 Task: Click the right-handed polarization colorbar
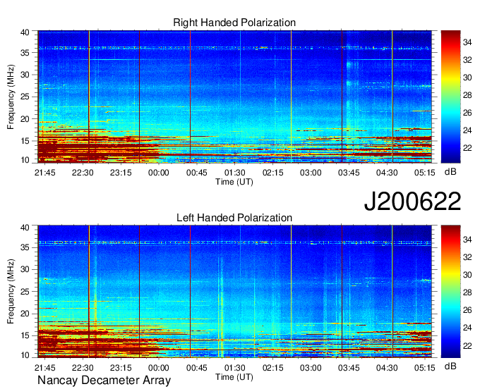[x=450, y=97]
